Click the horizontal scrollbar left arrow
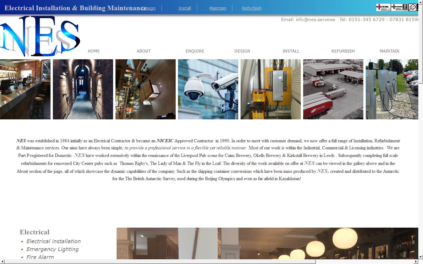 (2, 261)
